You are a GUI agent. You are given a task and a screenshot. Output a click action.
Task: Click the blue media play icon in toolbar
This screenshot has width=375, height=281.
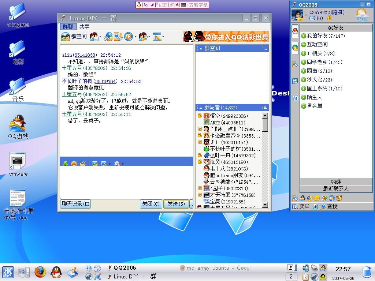(x=129, y=37)
